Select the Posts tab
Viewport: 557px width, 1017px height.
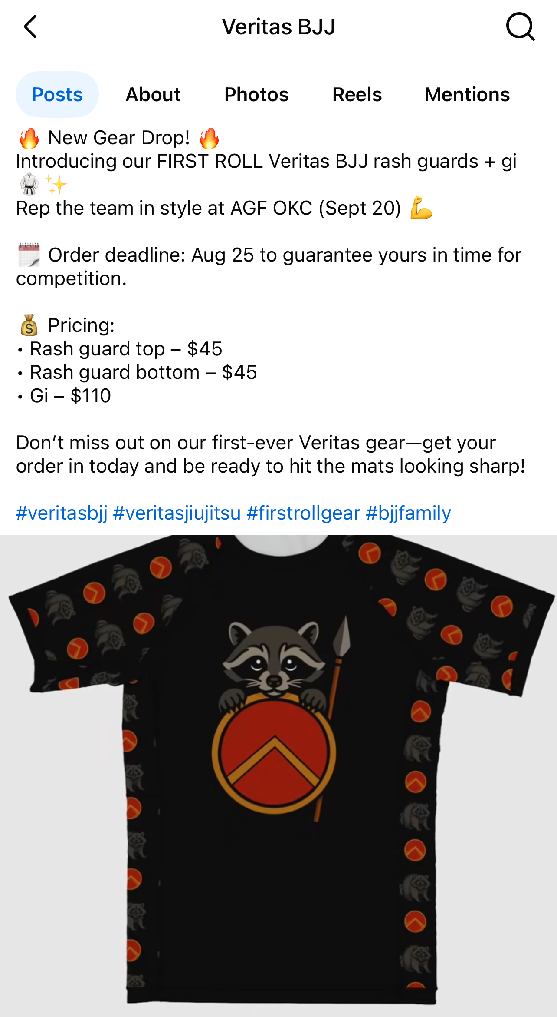pyautogui.click(x=57, y=94)
